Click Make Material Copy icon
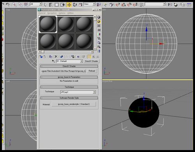This screenshot has width=195, height=152. (x=62, y=57)
